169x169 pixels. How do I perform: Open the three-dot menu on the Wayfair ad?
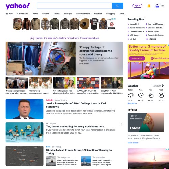tap(122, 124)
